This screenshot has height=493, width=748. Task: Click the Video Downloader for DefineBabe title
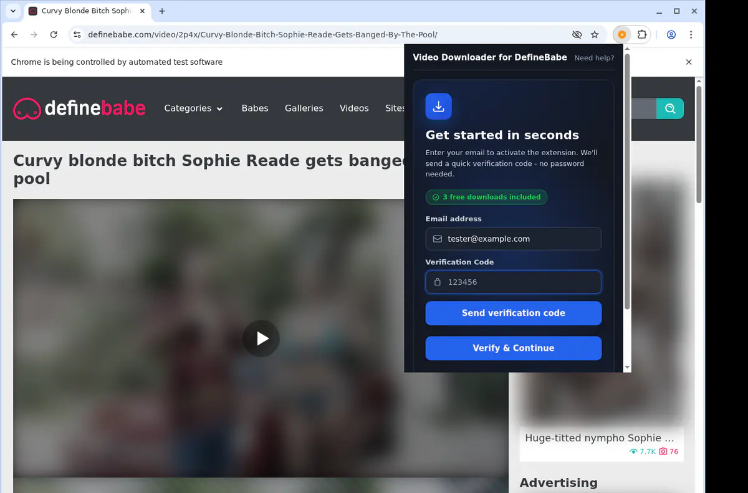(490, 57)
